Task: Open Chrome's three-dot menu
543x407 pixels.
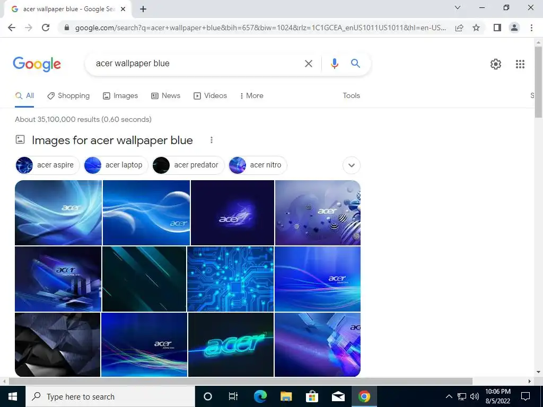Action: (x=531, y=28)
